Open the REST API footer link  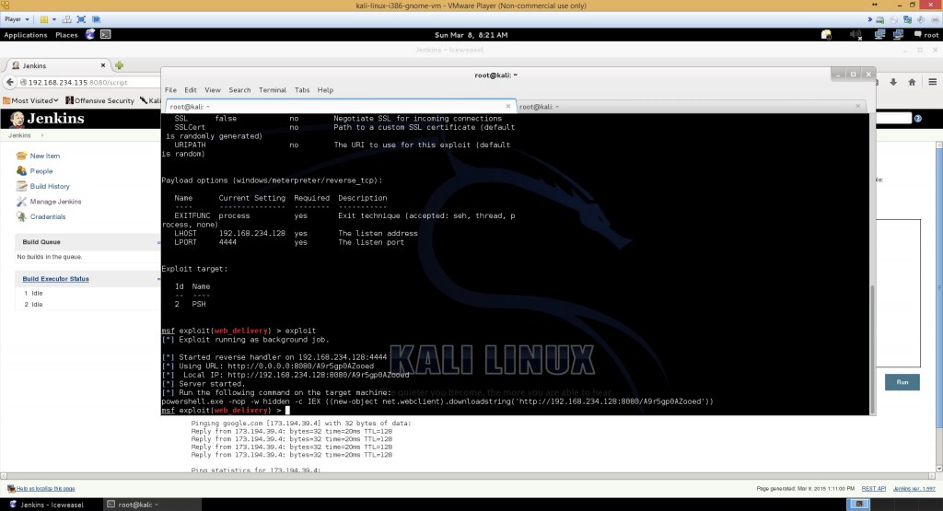[873, 489]
